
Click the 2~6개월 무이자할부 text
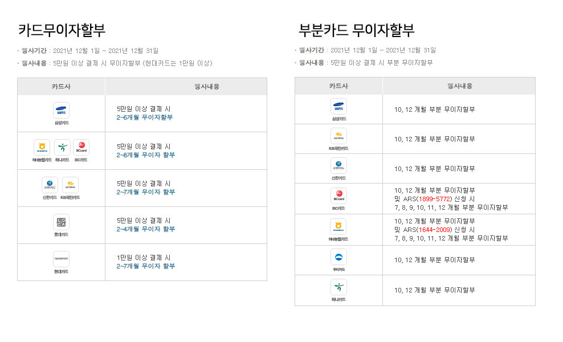pos(145,117)
